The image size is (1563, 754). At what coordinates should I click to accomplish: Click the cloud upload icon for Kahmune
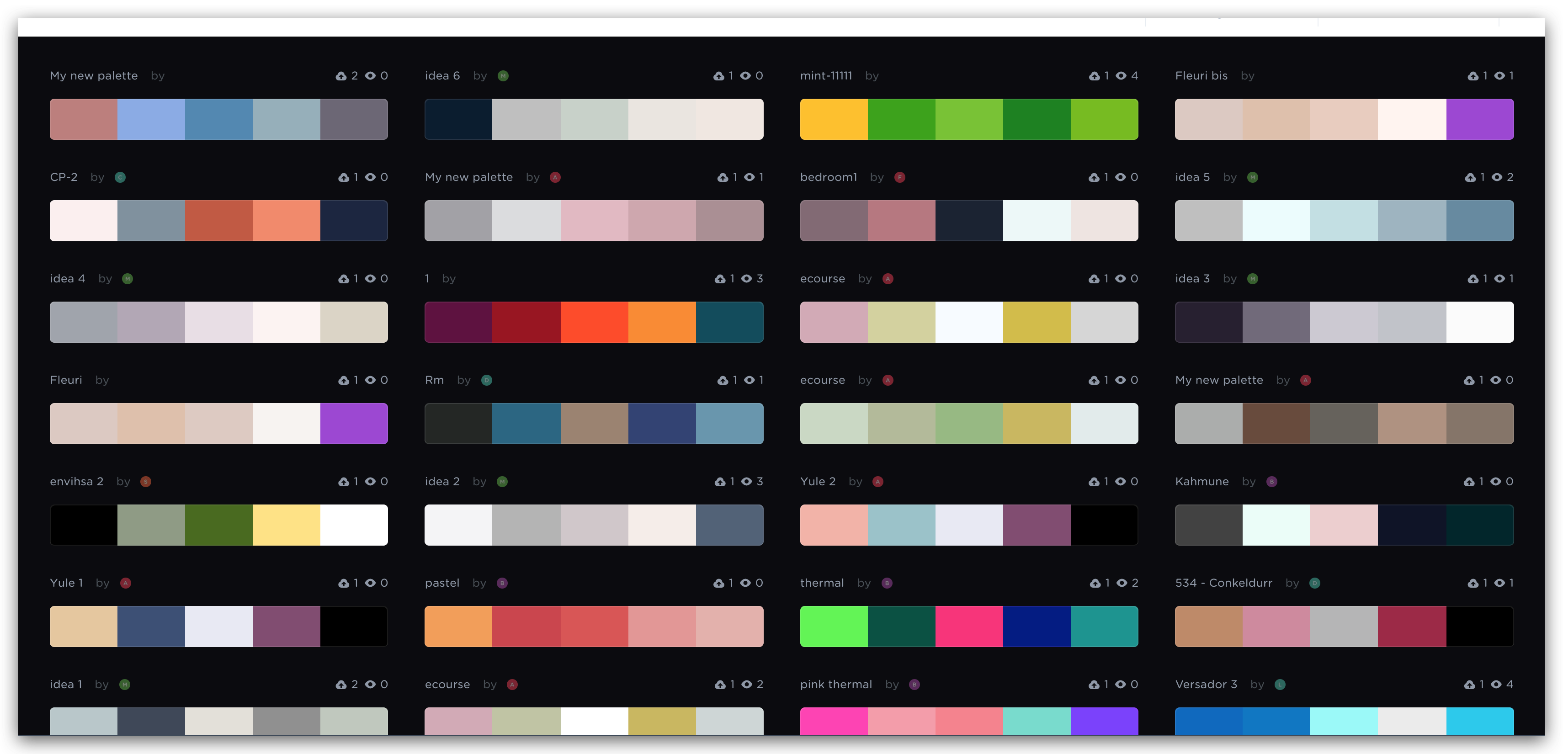1469,482
